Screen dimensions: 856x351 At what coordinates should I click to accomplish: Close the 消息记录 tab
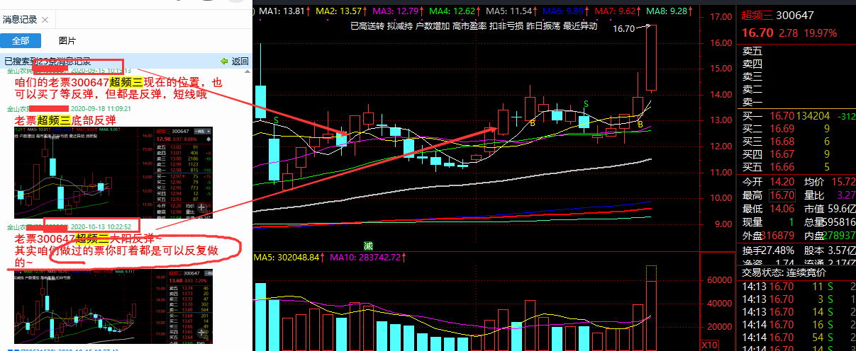pyautogui.click(x=46, y=20)
